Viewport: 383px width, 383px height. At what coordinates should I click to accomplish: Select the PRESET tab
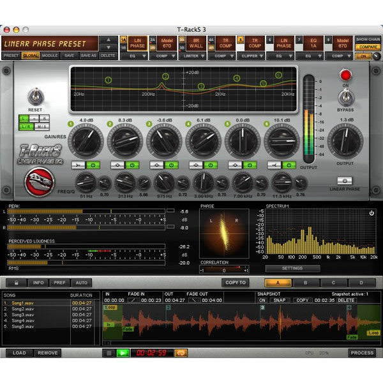pos(11,56)
